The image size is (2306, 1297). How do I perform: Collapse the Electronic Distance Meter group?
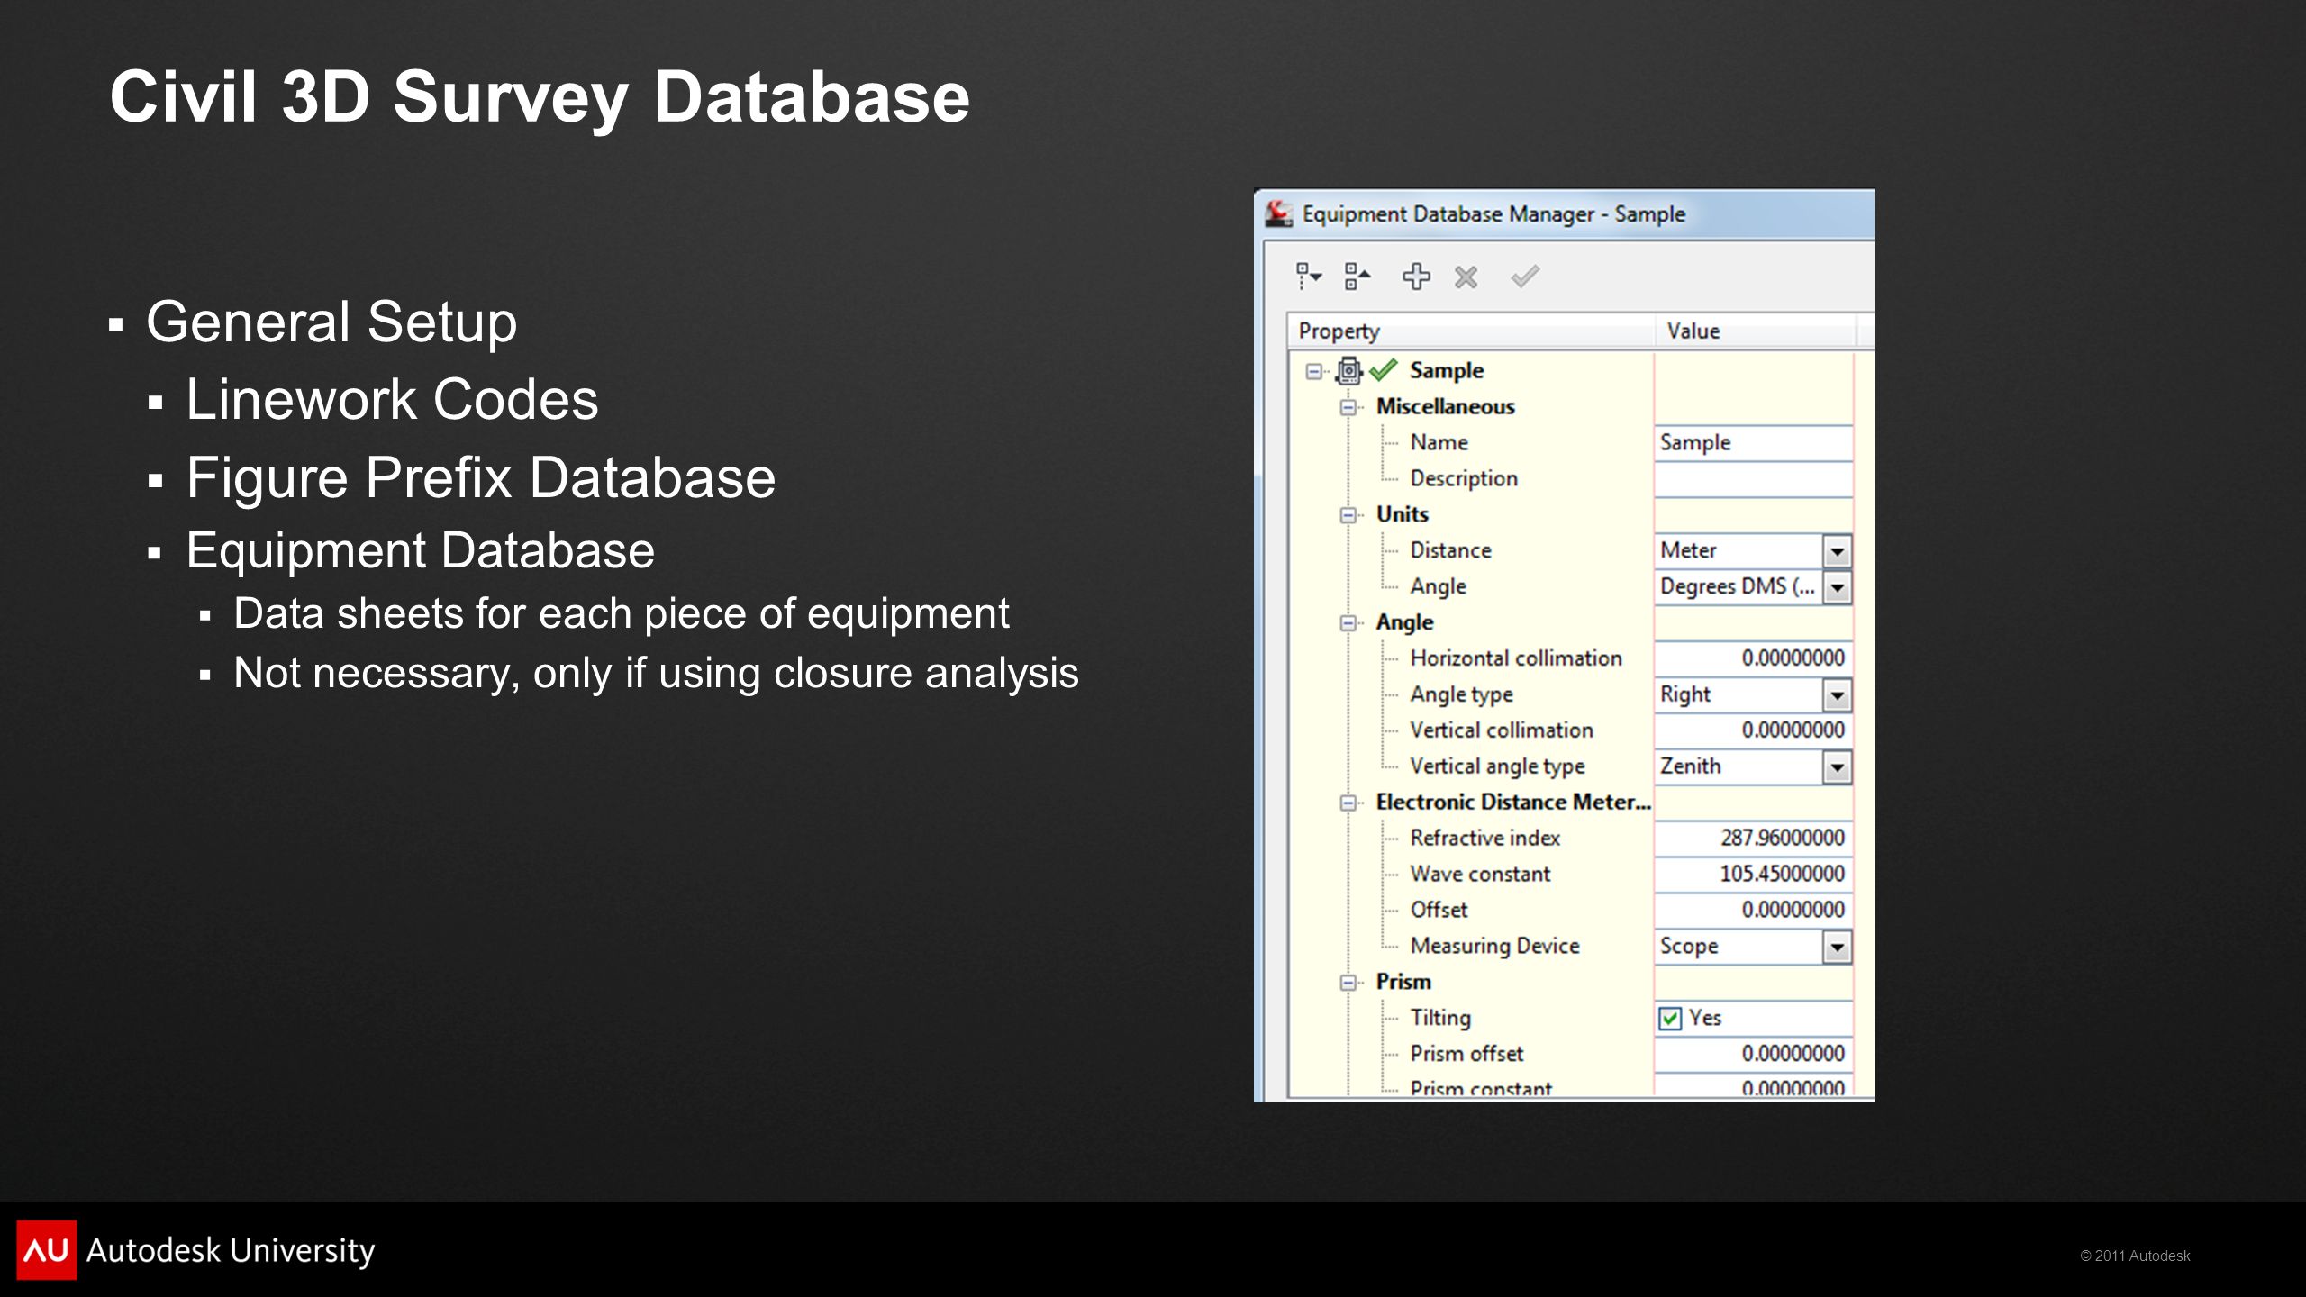1348,803
